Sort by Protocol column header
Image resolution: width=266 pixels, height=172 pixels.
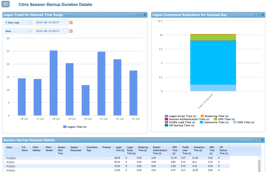[x=107, y=150]
